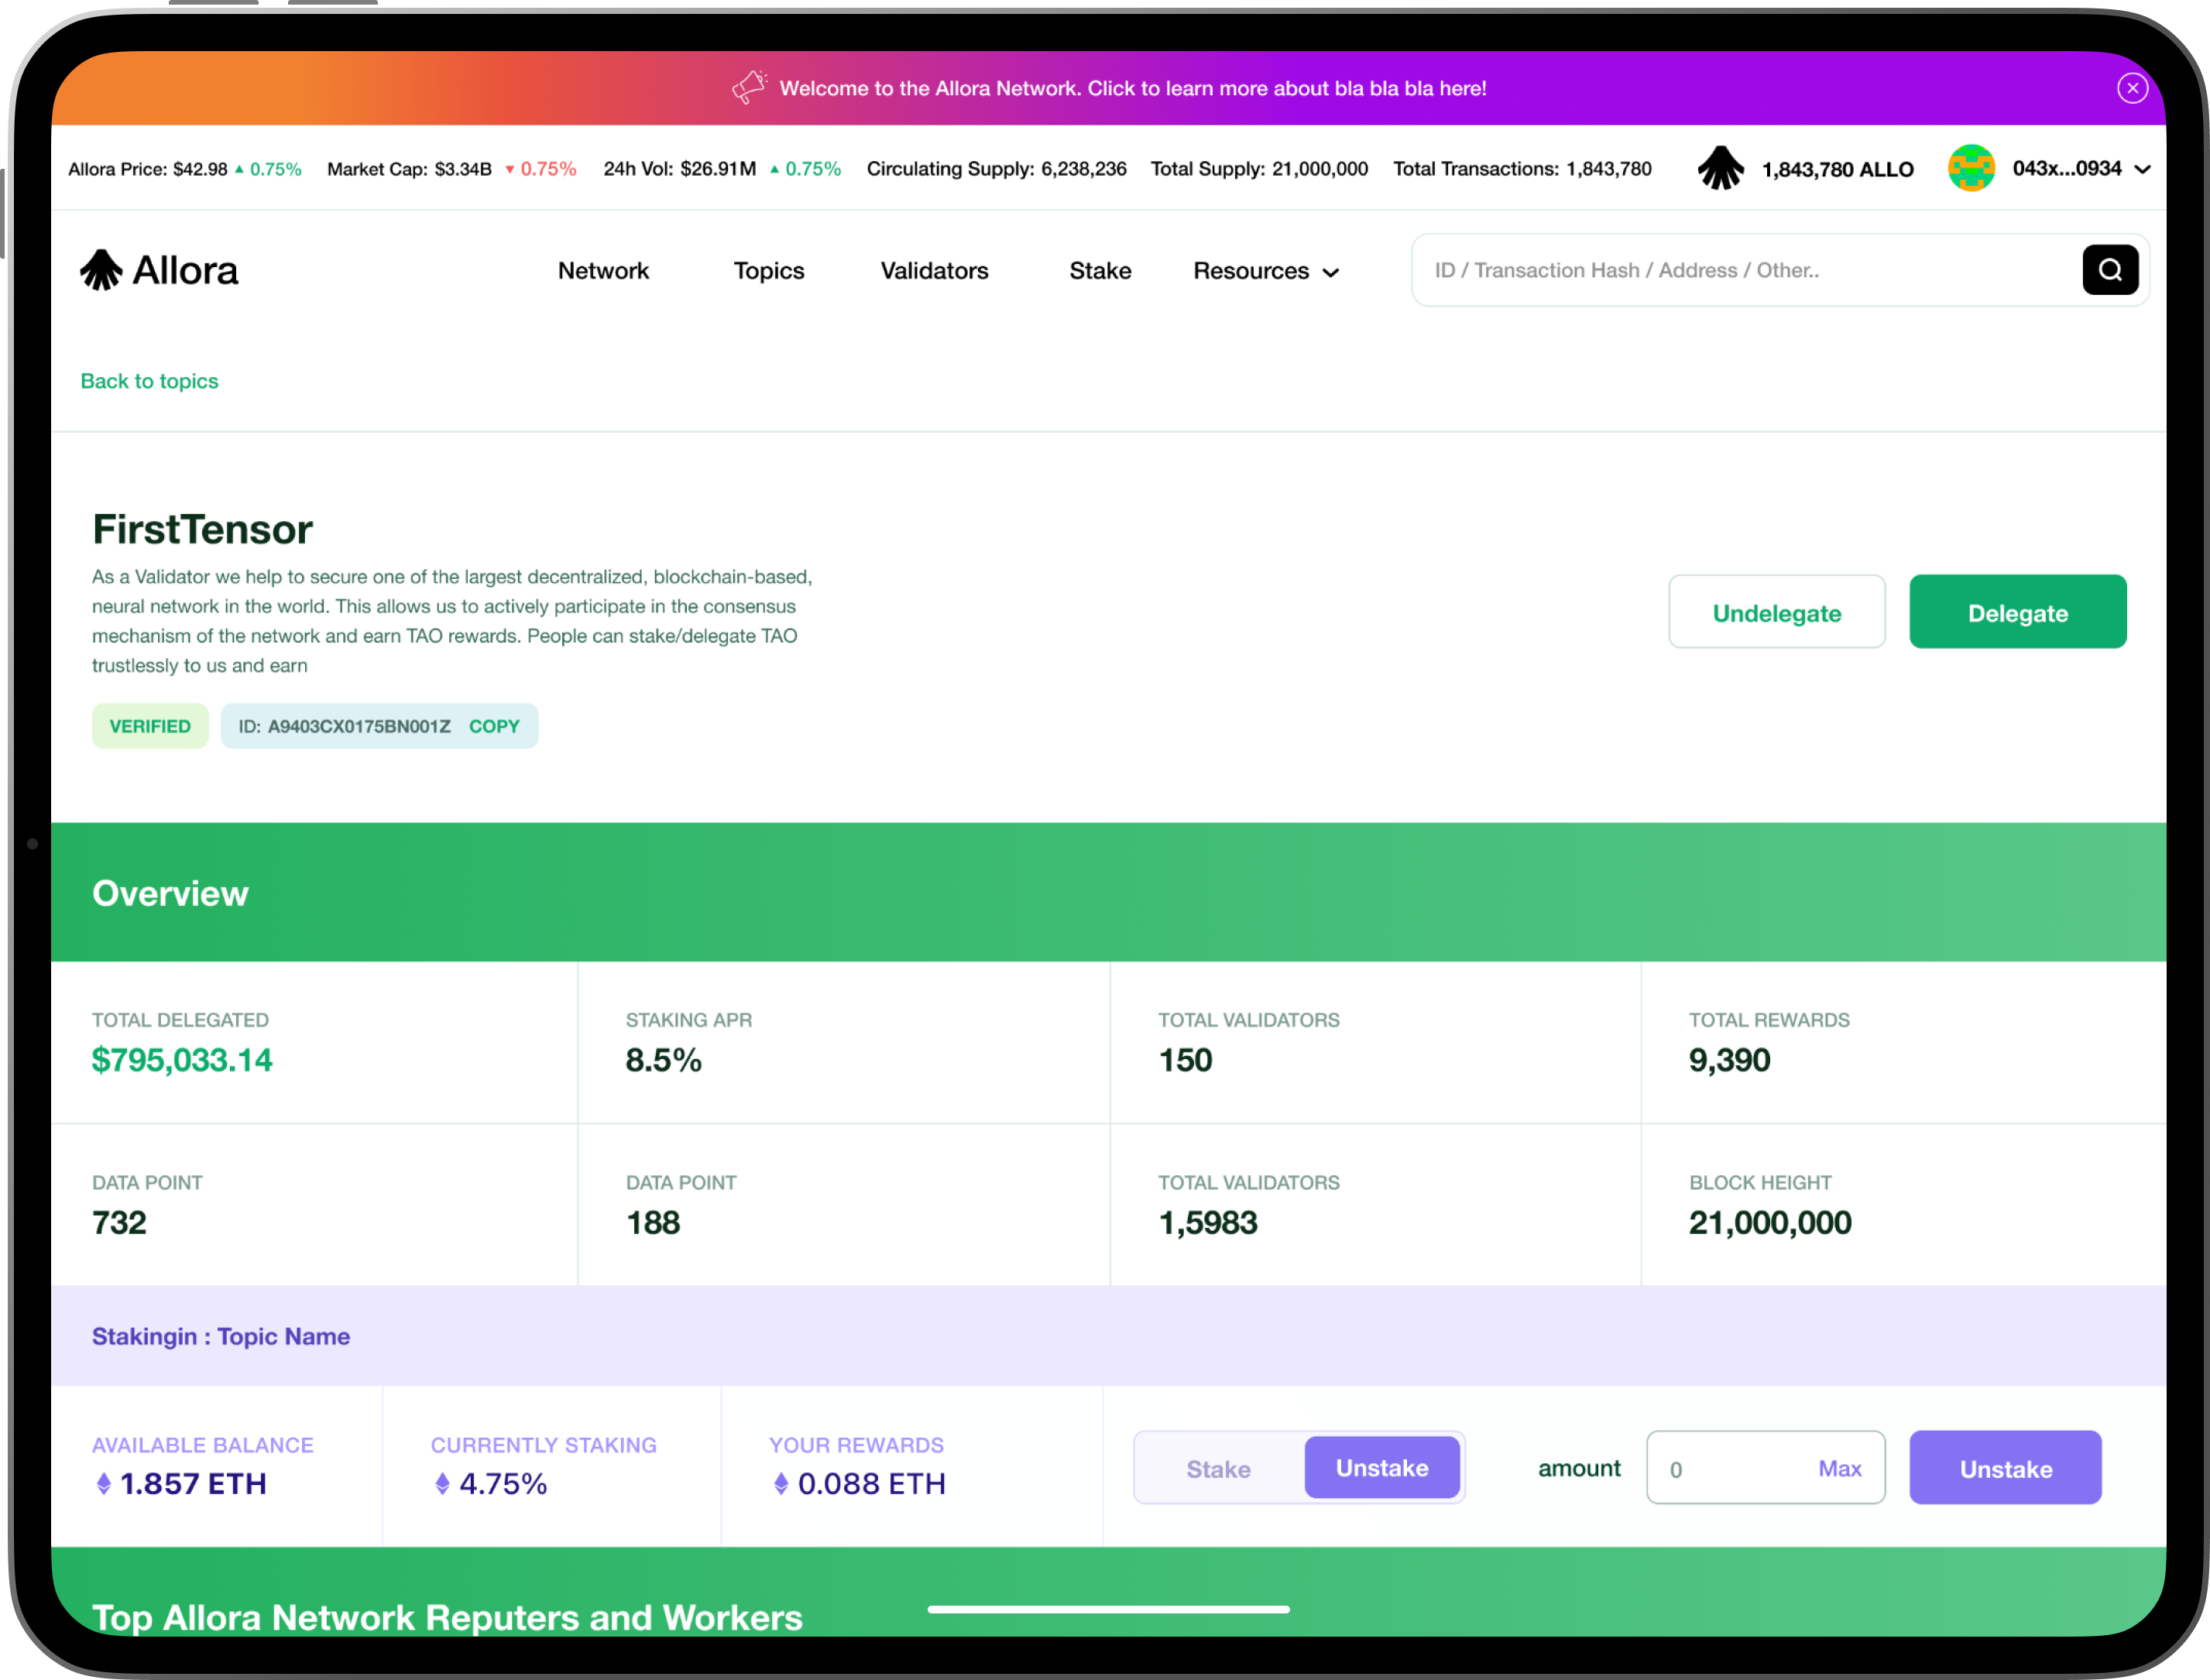
Task: Click the Allora logo in the navigation bar
Action: pyautogui.click(x=160, y=270)
